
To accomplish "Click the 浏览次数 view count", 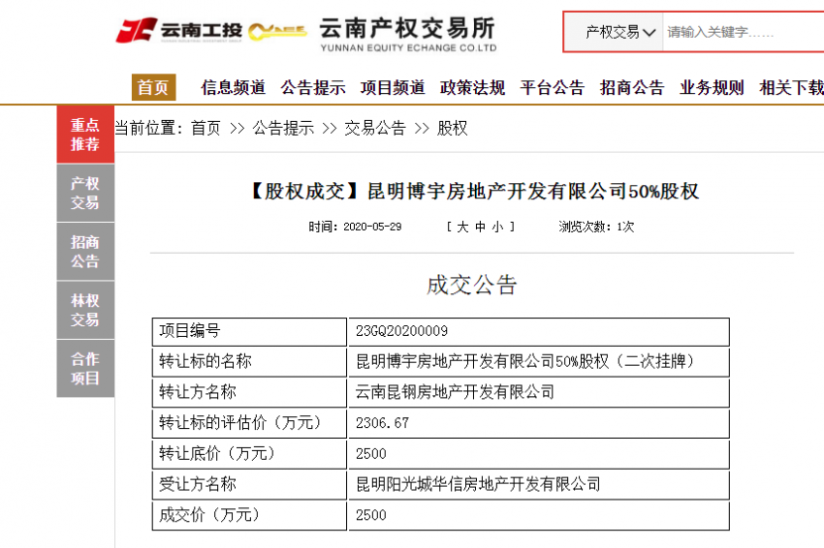I will (596, 227).
